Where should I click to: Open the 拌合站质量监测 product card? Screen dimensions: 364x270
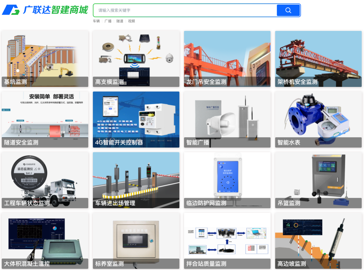(227, 241)
